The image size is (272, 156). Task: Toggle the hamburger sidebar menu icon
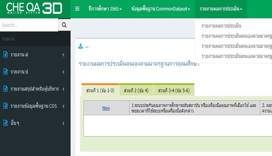tap(77, 9)
